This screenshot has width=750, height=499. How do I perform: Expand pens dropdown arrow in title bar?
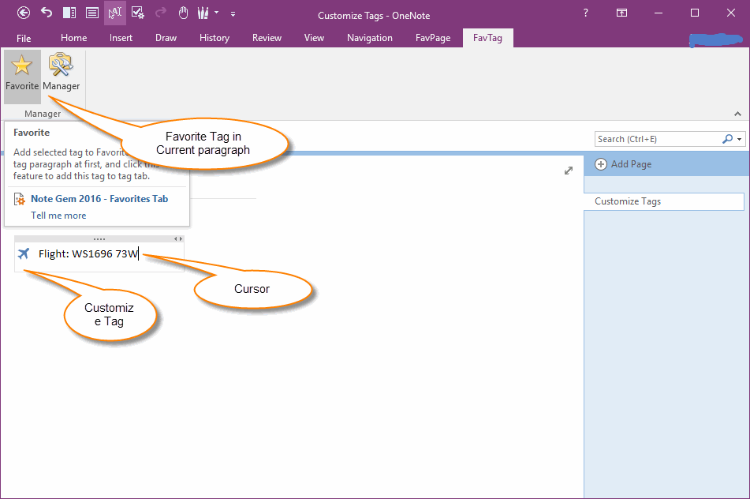[216, 13]
